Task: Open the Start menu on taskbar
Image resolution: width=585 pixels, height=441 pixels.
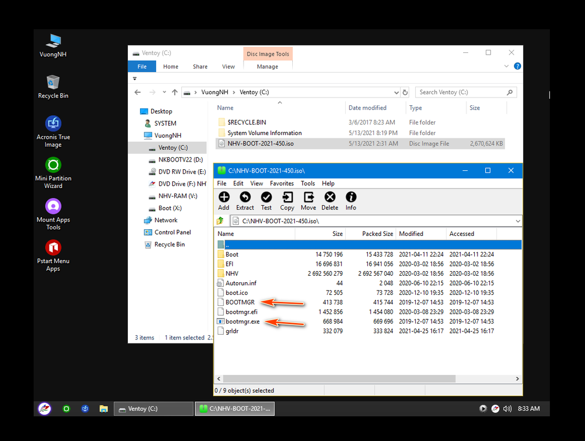Action: point(45,408)
